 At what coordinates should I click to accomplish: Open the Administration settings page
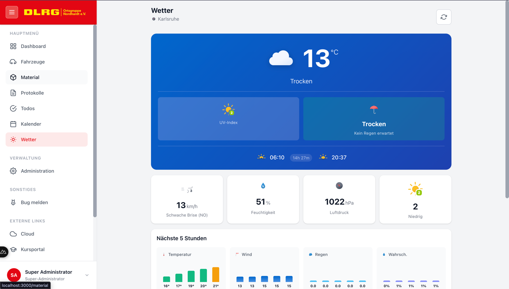point(46,171)
